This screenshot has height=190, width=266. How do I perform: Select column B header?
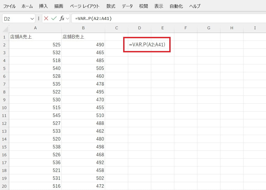(83, 28)
